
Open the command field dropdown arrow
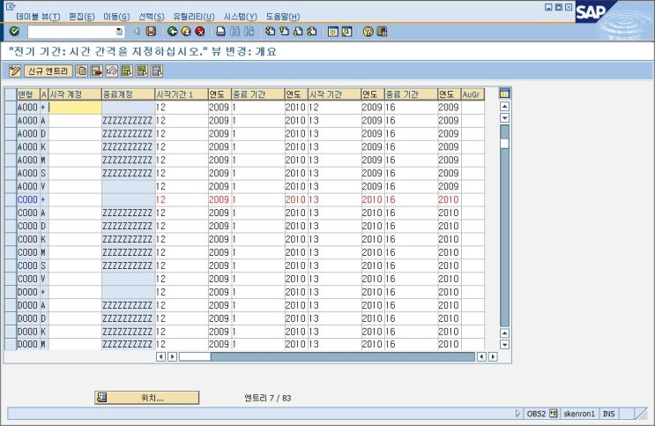119,32
